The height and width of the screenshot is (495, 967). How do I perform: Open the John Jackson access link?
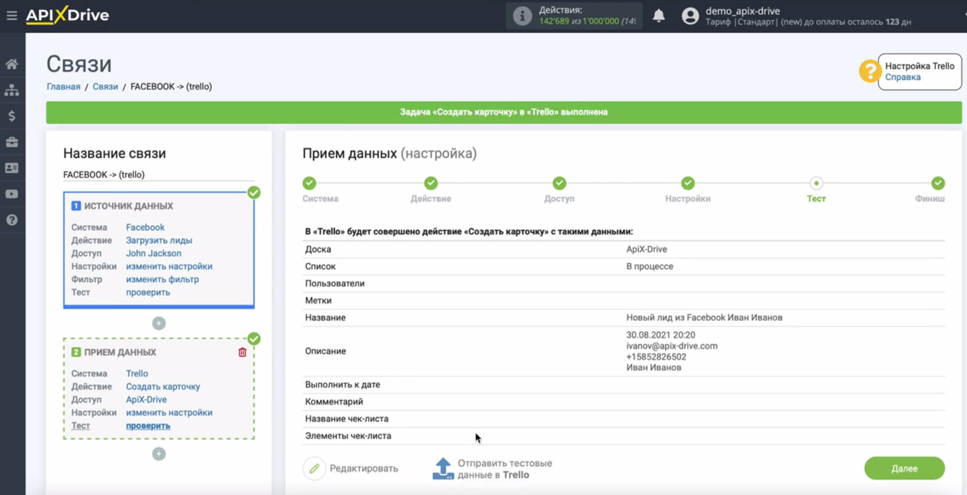point(154,254)
